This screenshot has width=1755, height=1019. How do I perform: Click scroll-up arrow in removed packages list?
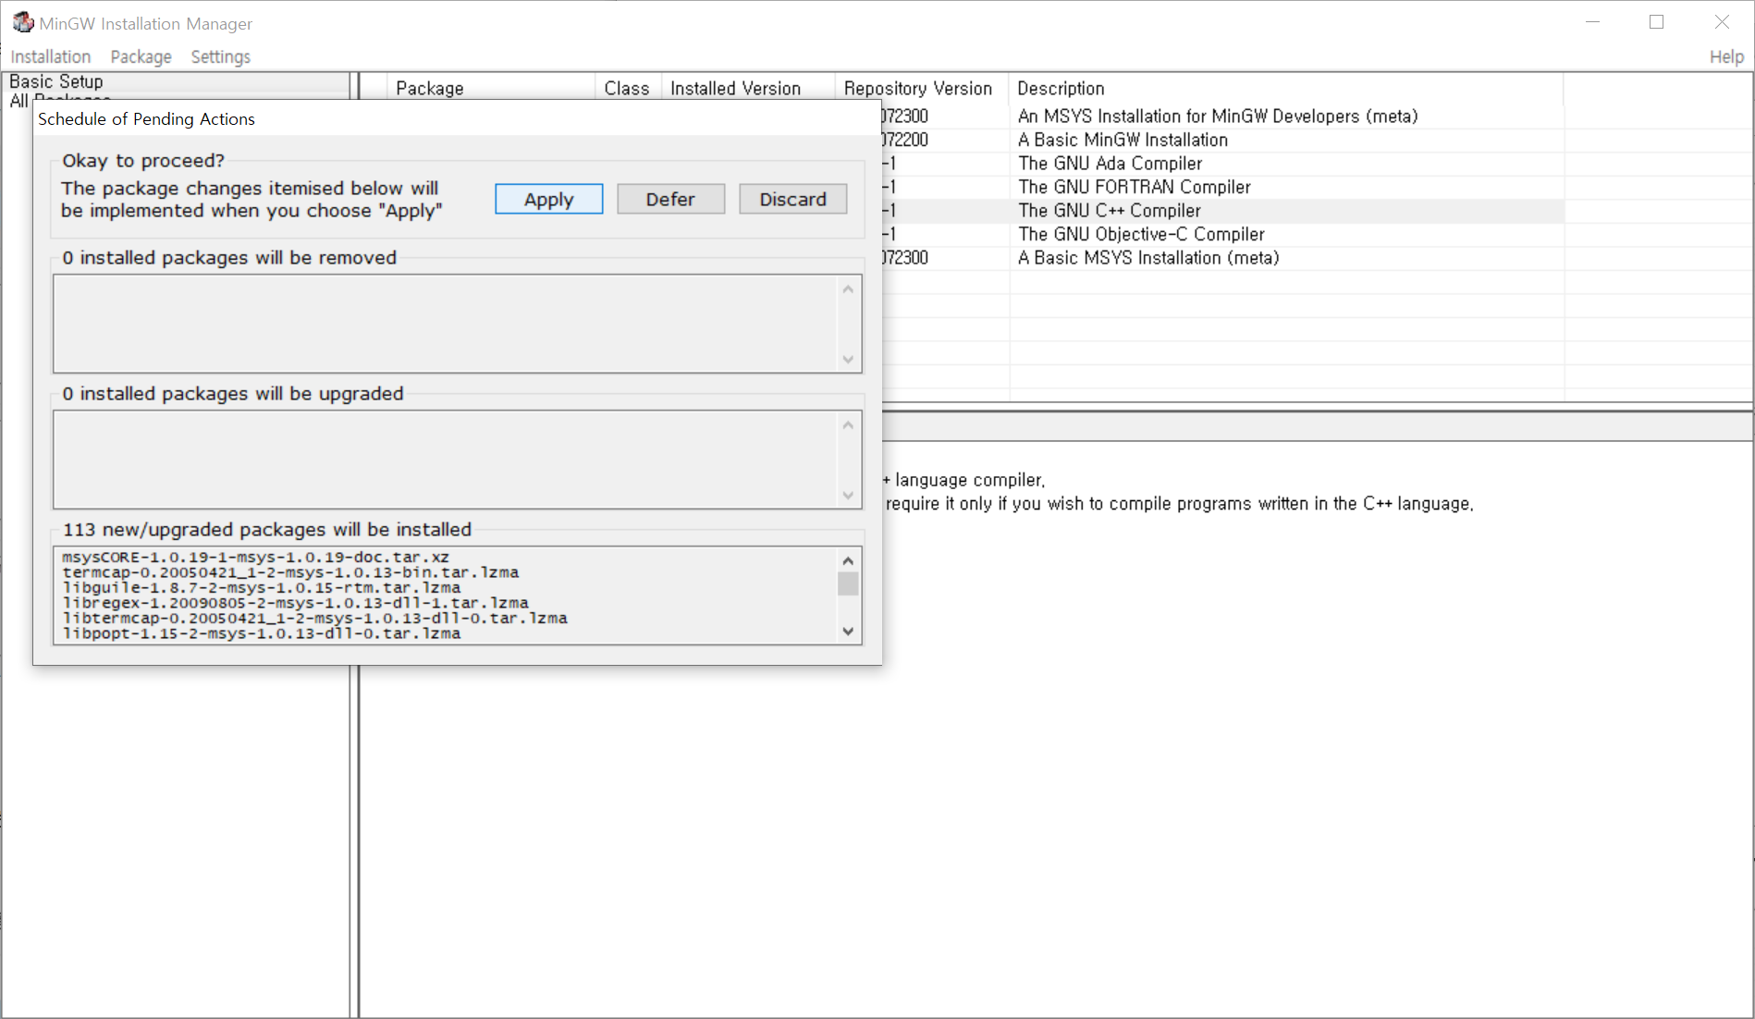(x=848, y=289)
